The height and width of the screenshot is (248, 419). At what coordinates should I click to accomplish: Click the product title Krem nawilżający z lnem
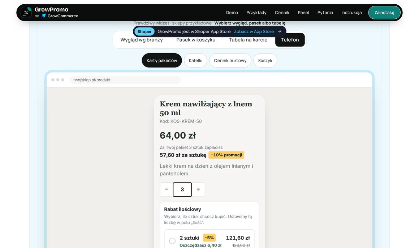[206, 108]
